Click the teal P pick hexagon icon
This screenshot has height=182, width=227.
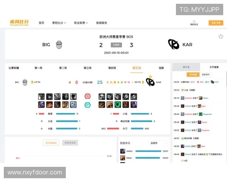[87, 105]
